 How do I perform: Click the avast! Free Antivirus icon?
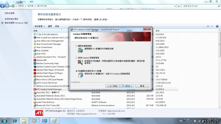pos(35,102)
